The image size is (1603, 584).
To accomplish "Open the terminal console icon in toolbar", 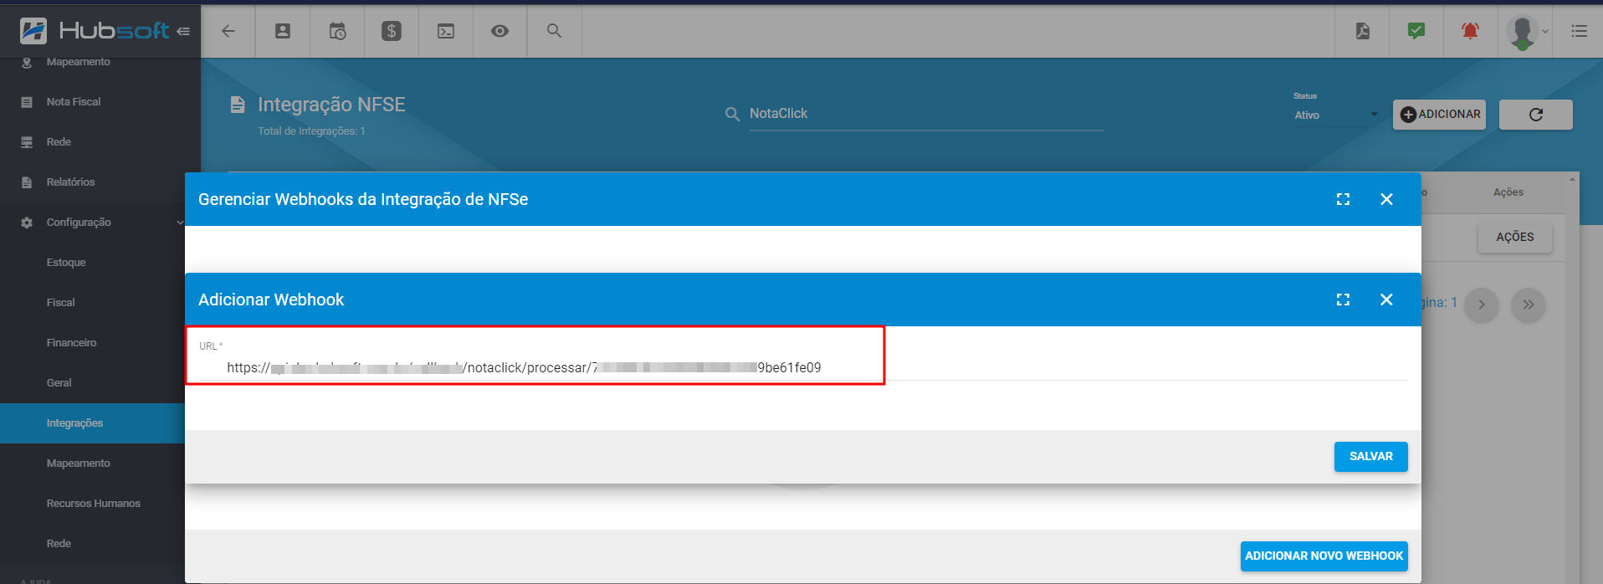I will point(446,31).
